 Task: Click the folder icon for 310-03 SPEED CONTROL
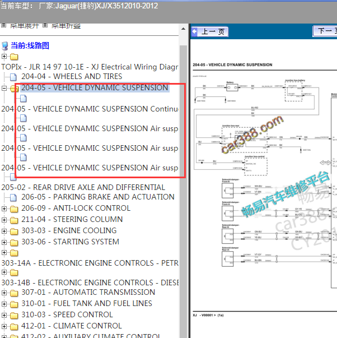click(x=14, y=315)
